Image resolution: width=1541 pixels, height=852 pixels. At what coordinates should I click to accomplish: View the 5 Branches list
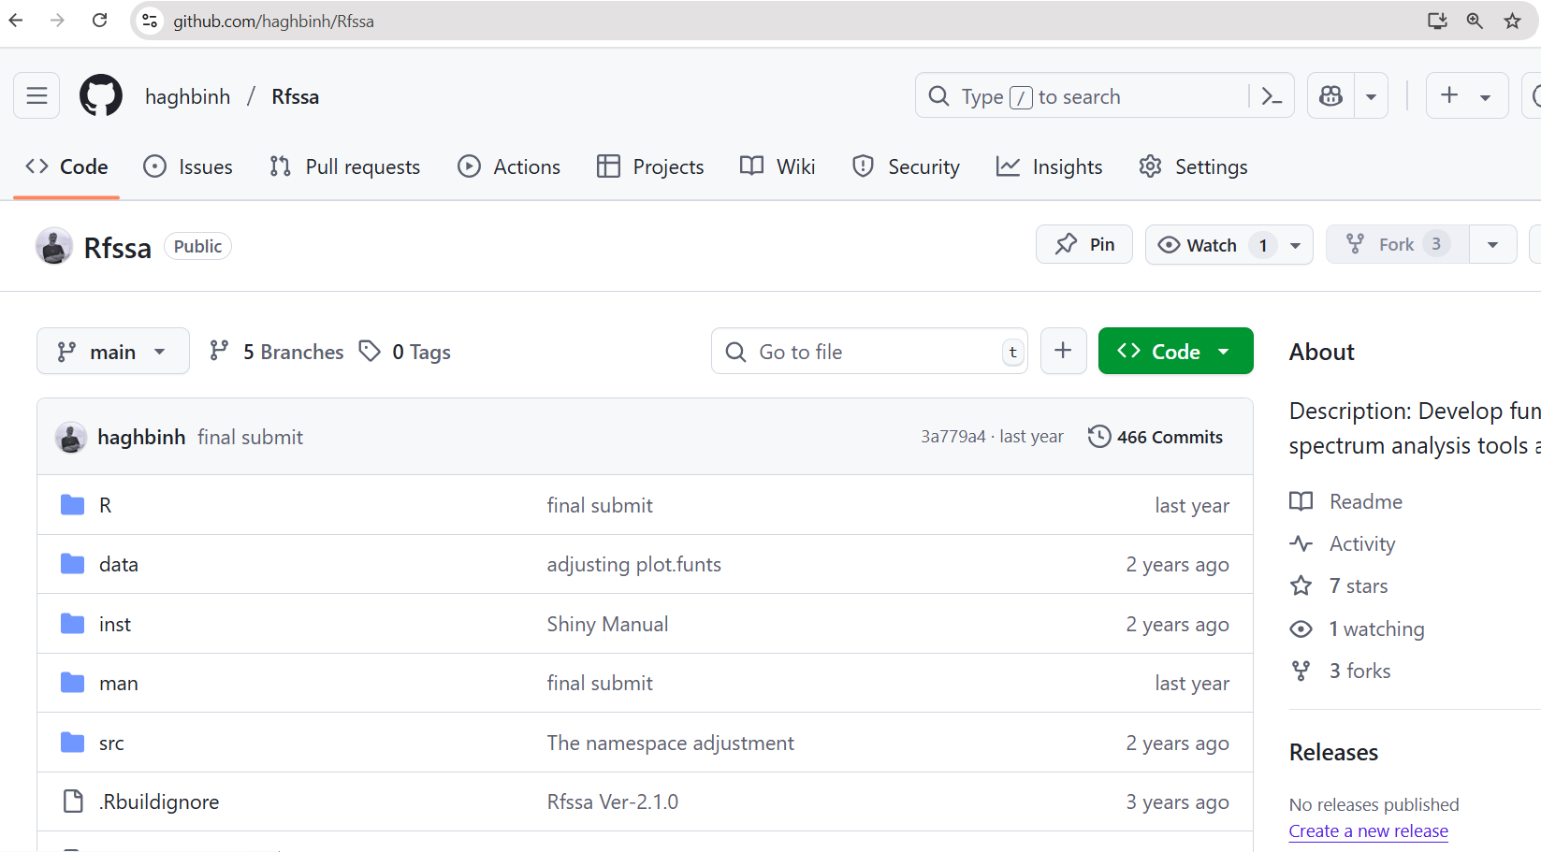click(275, 351)
